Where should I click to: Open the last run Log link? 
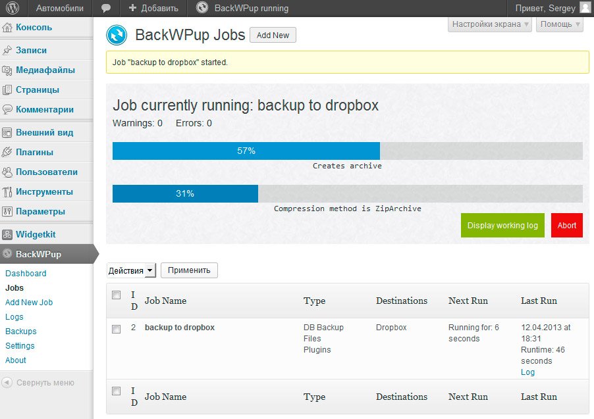[527, 372]
